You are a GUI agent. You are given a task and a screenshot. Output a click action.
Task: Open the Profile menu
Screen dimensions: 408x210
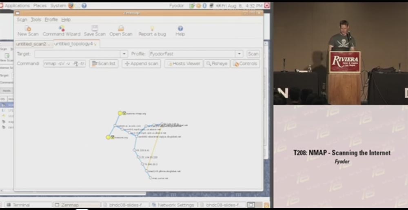point(51,20)
